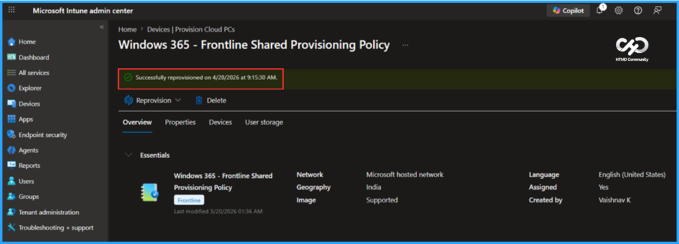This screenshot has height=244, width=679.
Task: Click the green success checkmark icon
Action: 128,77
